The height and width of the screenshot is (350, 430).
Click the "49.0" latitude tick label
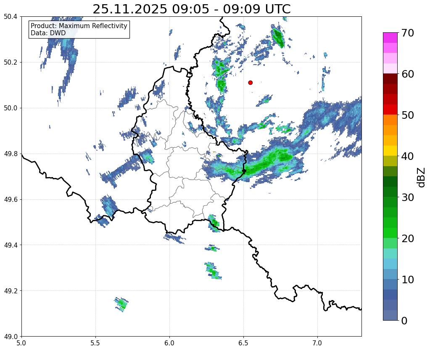[x=11, y=337]
